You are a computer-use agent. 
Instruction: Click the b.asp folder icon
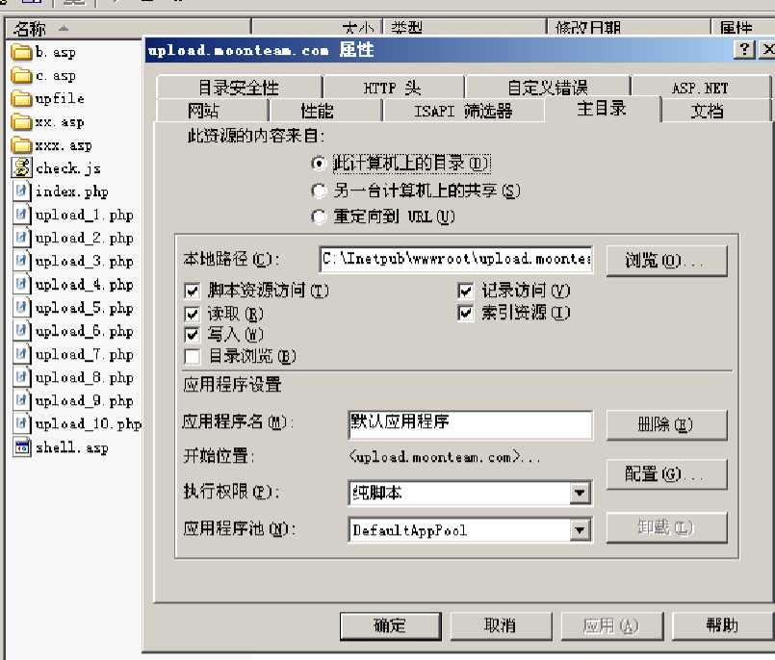pos(21,52)
